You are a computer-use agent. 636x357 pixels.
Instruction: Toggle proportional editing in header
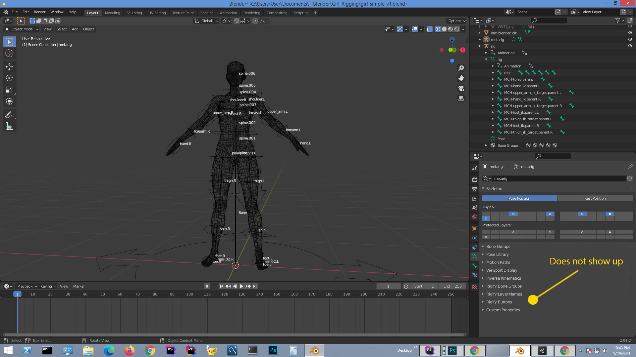pos(255,21)
